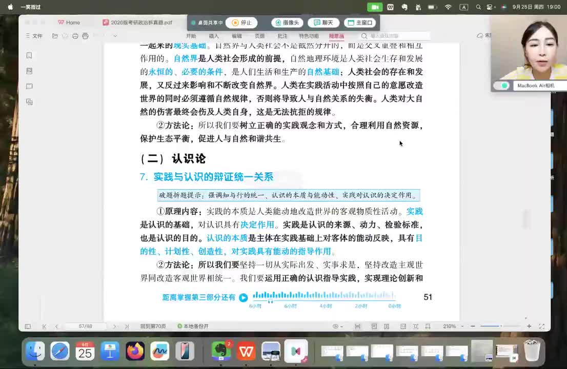Image resolution: width=567 pixels, height=369 pixels.
Task: Open the attachments/layers panel icon in sidebar
Action: click(x=29, y=102)
